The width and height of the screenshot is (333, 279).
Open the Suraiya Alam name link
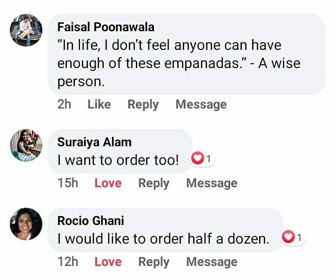click(94, 142)
